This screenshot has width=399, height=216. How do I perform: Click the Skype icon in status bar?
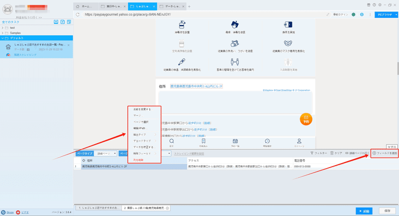tap(3, 212)
